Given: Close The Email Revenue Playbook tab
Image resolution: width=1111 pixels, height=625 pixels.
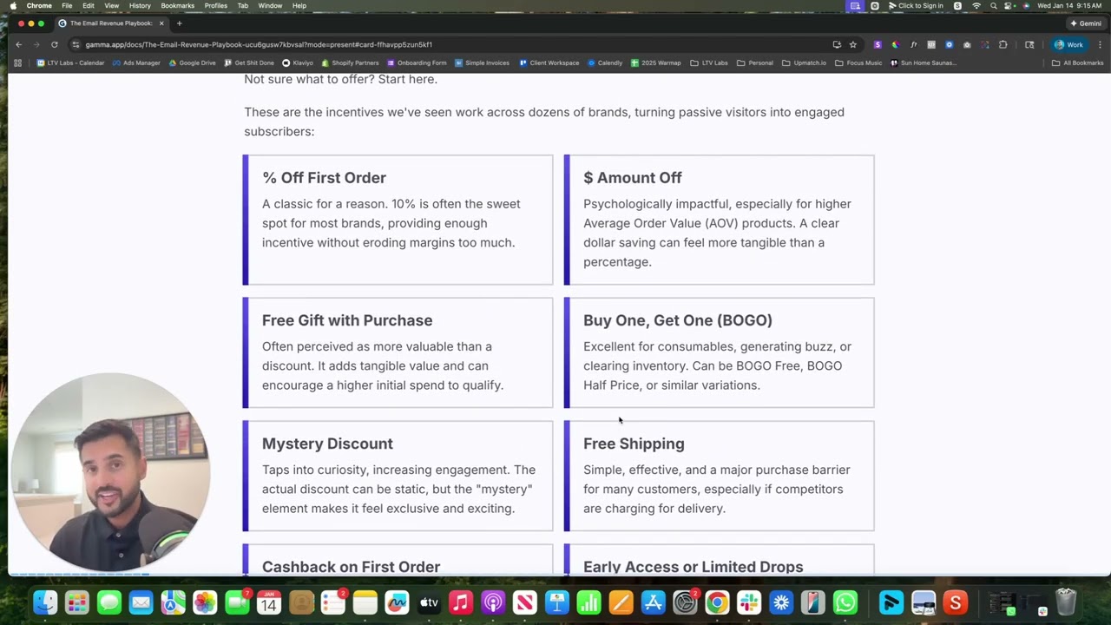Looking at the screenshot, I should [x=161, y=23].
